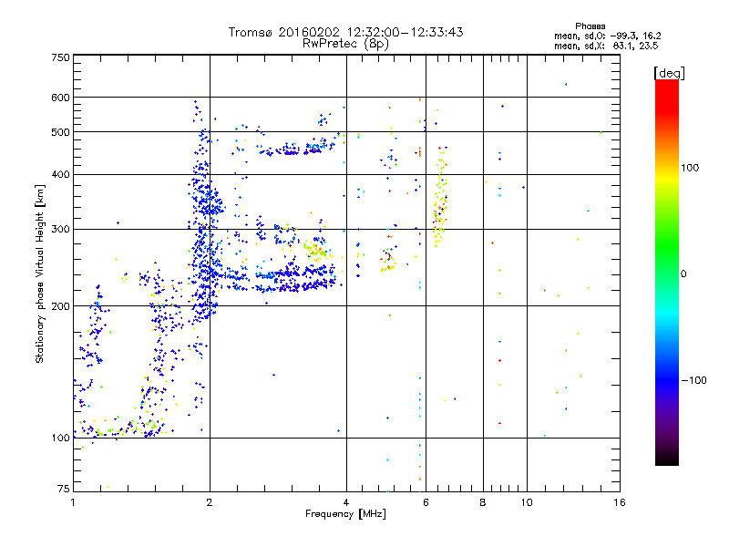729x547 pixels.
Task: Click the x-axis label '2'
Action: pos(210,502)
